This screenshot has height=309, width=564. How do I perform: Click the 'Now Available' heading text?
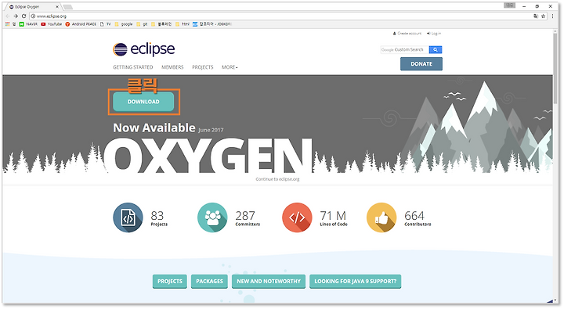click(x=154, y=128)
